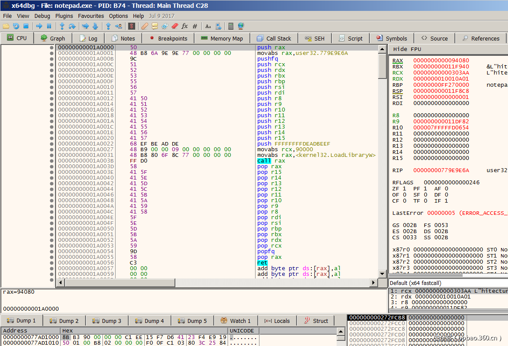508x346 pixels.
Task: Run to user code with the person icon
Action: click(x=119, y=26)
